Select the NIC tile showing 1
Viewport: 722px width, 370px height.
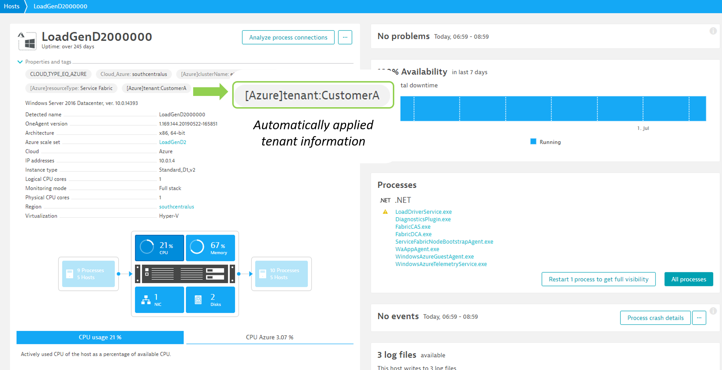(160, 300)
